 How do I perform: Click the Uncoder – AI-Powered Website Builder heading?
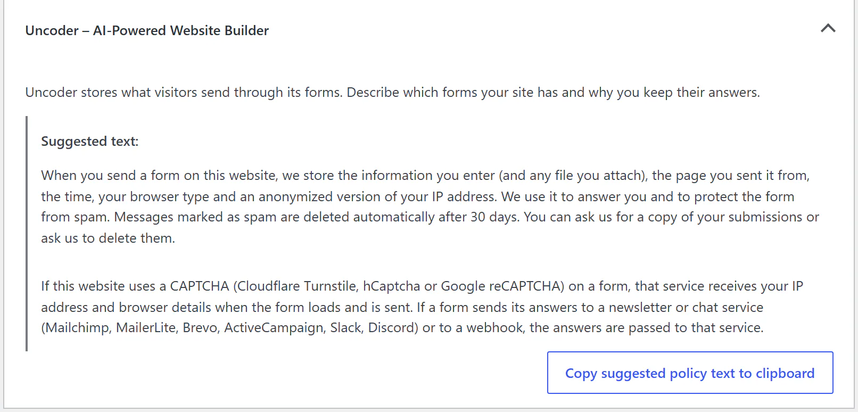point(147,31)
